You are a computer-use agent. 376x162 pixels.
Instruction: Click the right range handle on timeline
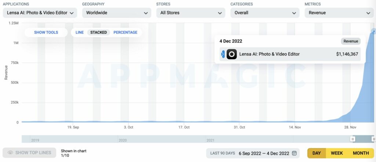click(373, 139)
